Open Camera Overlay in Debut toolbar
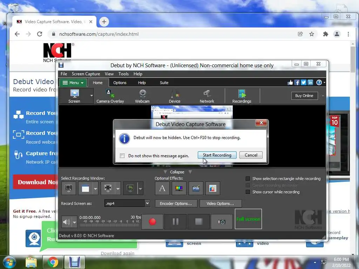This screenshot has height=269, width=359. tap(110, 96)
